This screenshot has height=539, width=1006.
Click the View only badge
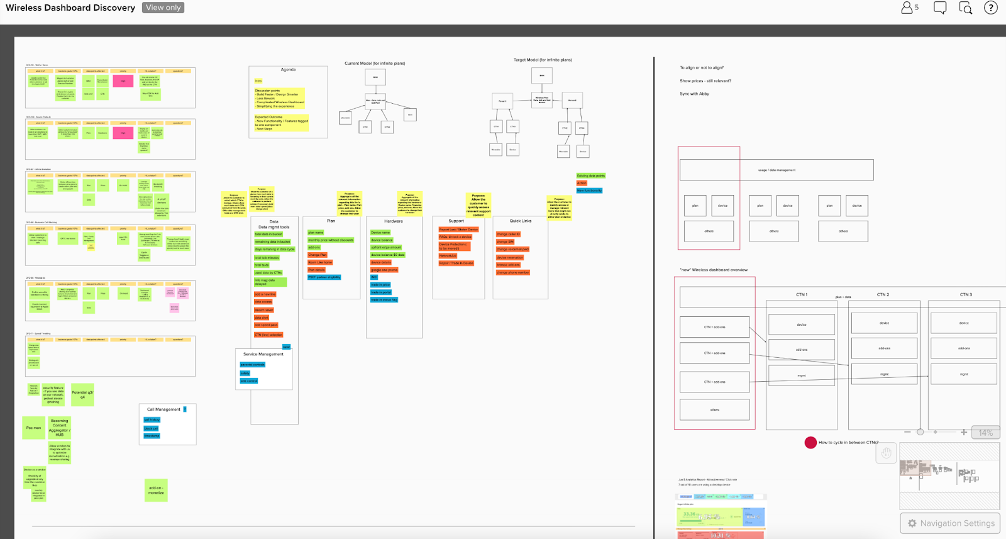(x=163, y=8)
